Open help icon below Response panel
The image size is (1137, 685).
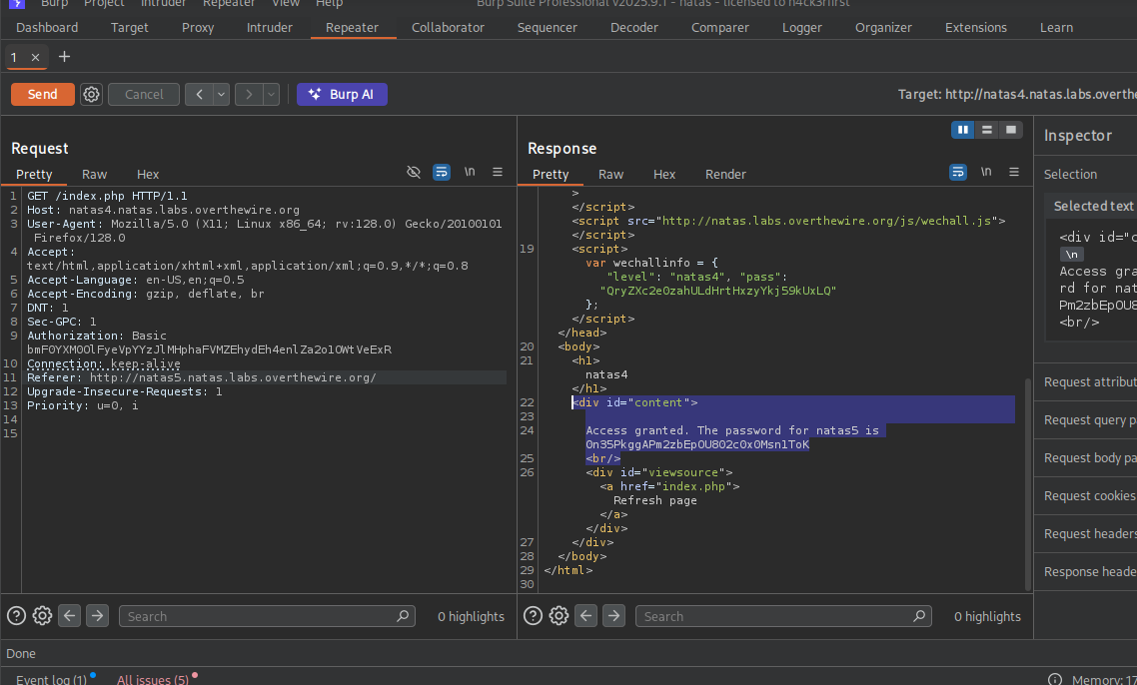coord(533,616)
